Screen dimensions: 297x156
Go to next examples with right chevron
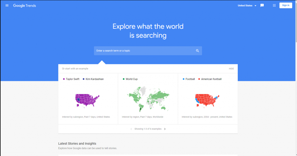tap(165, 129)
